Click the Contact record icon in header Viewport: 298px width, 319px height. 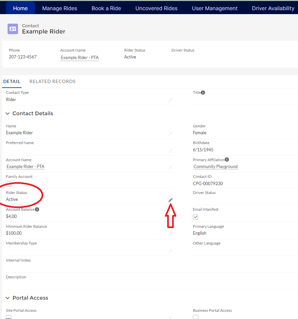click(x=13, y=29)
